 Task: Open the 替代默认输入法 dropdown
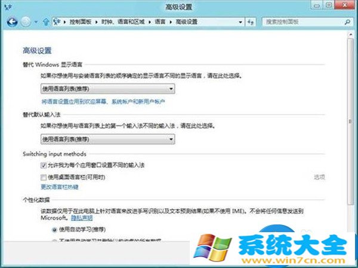point(108,139)
